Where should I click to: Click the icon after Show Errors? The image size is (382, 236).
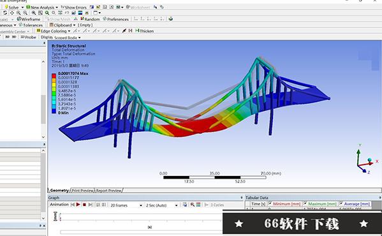(x=92, y=7)
